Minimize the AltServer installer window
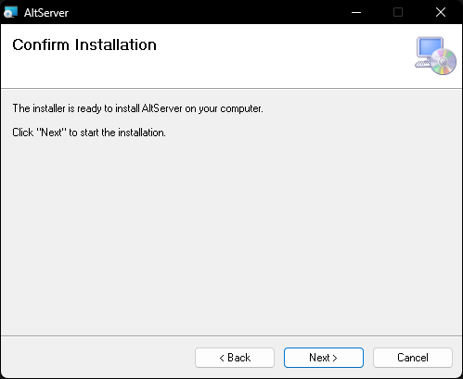Image resolution: width=463 pixels, height=379 pixels. (x=356, y=12)
